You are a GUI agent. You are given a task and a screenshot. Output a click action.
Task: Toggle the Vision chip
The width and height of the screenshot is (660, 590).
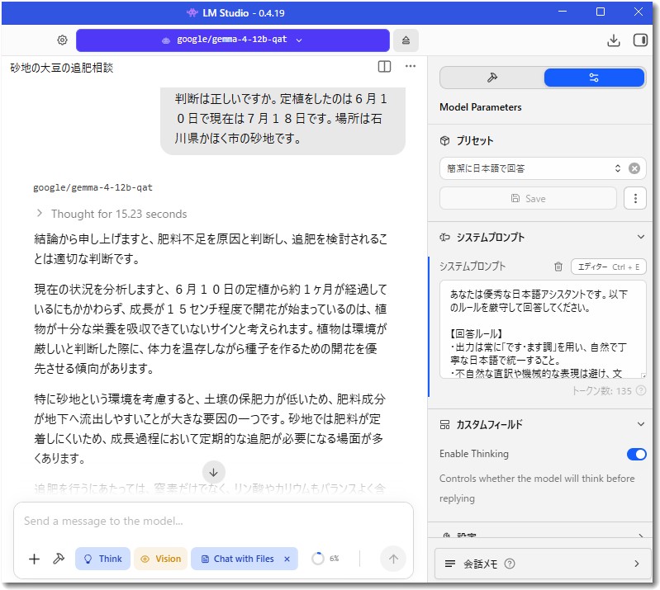(161, 559)
